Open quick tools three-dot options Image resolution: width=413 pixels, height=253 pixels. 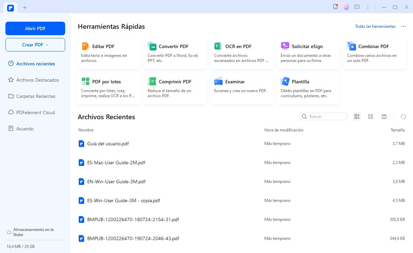click(403, 26)
